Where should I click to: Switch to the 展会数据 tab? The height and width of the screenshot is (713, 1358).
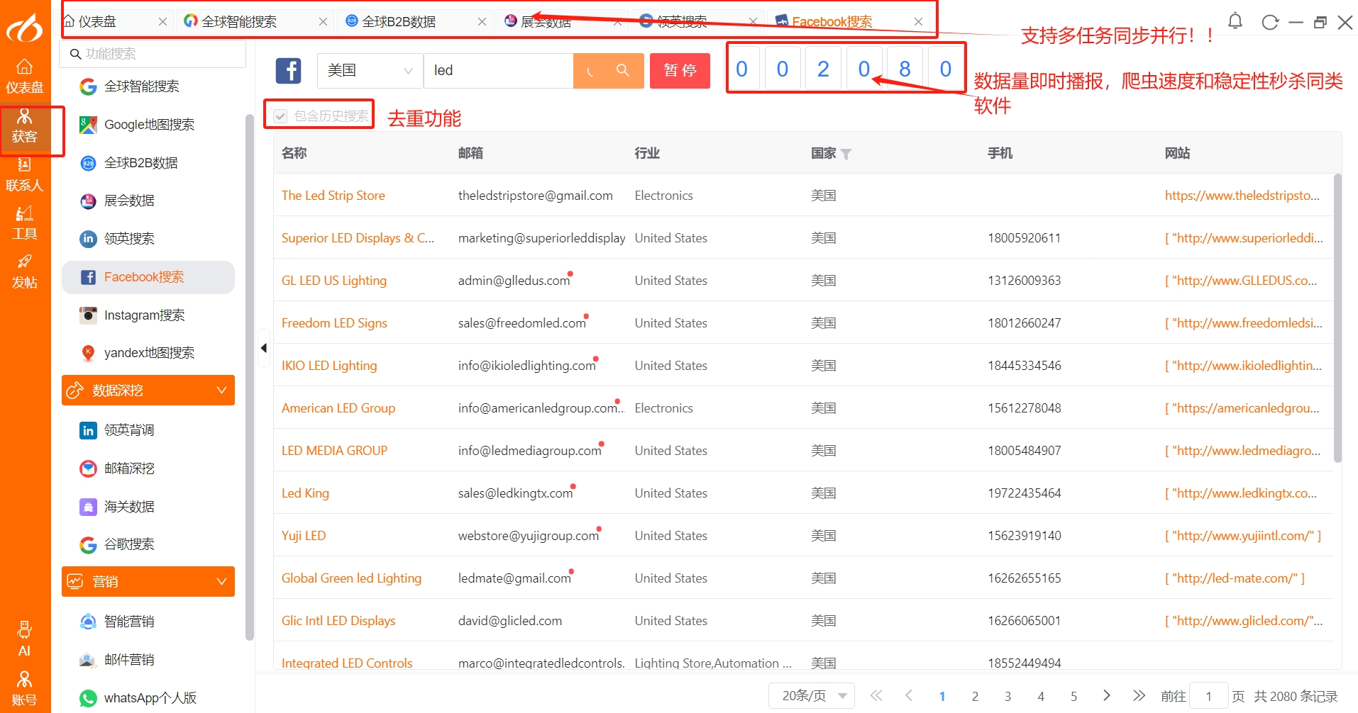coord(546,22)
